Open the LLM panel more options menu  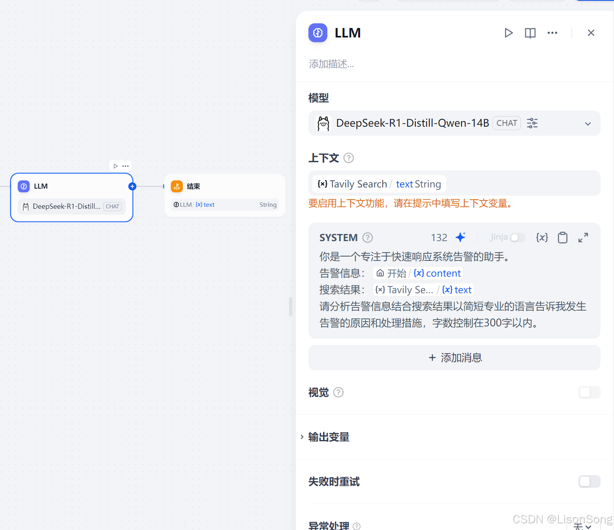coord(552,33)
